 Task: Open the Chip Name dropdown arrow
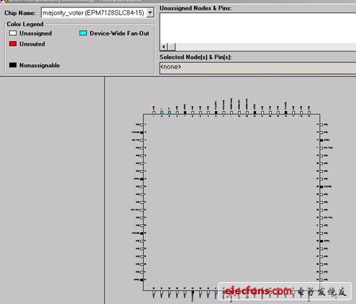click(150, 13)
